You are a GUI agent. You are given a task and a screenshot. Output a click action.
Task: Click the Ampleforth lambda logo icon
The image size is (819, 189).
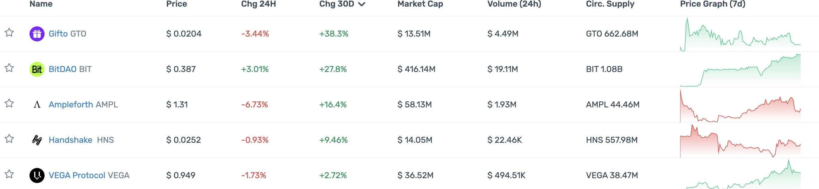37,105
